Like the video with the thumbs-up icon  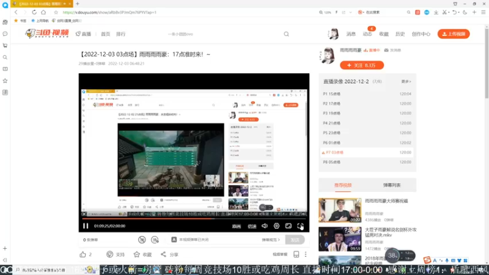click(83, 254)
